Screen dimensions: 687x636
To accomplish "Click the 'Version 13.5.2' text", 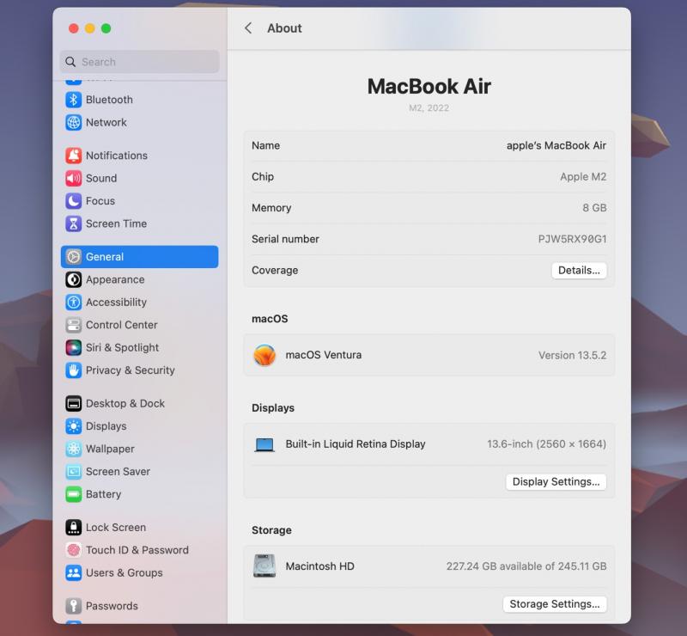I will pyautogui.click(x=572, y=355).
